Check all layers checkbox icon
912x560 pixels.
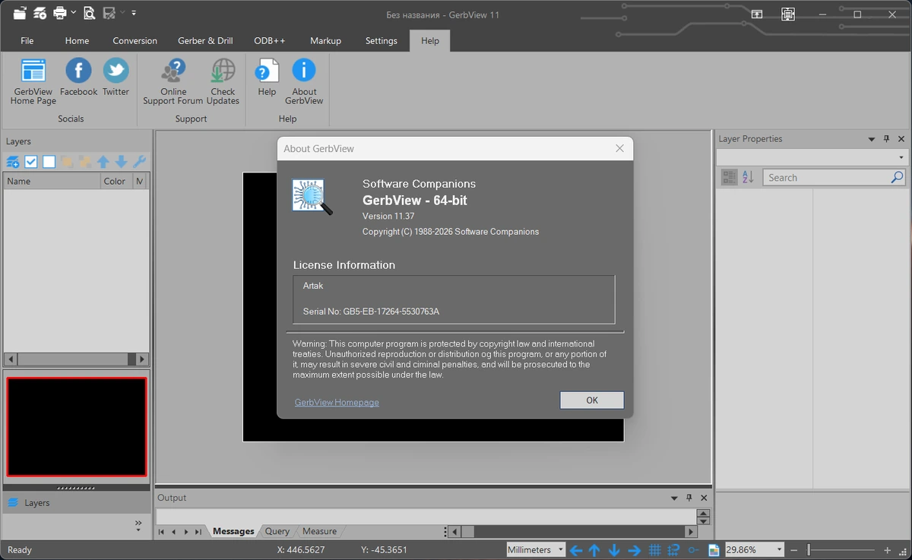click(31, 162)
